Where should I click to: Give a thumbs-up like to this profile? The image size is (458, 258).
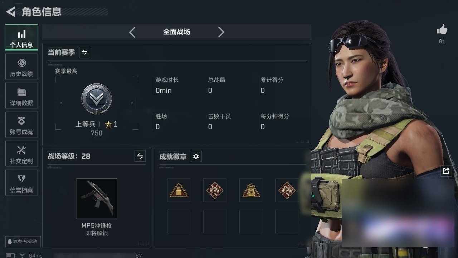point(442,30)
